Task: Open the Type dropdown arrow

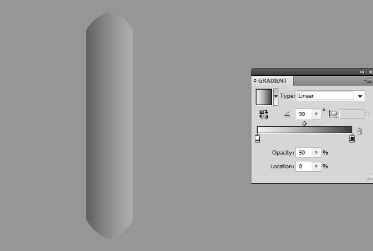Action: click(360, 96)
